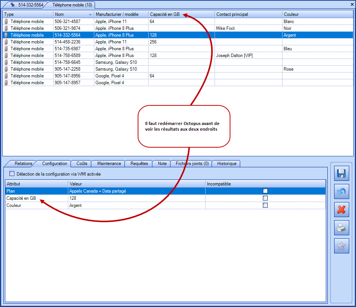Open the Coûts tab
356x307 pixels.
[81, 164]
